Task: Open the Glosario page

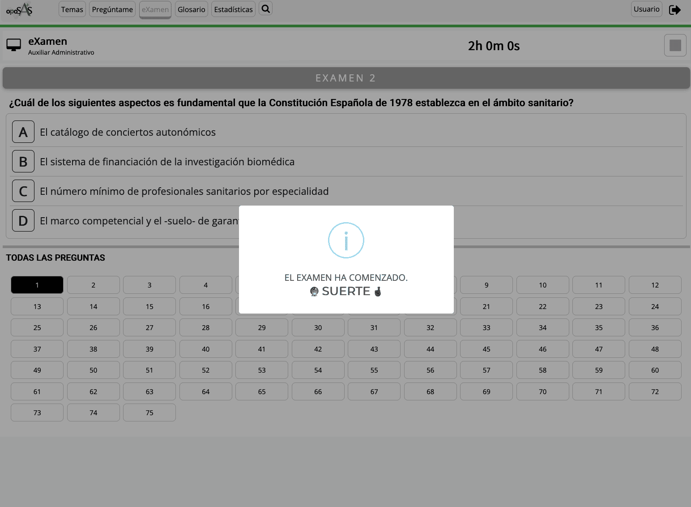Action: click(191, 9)
